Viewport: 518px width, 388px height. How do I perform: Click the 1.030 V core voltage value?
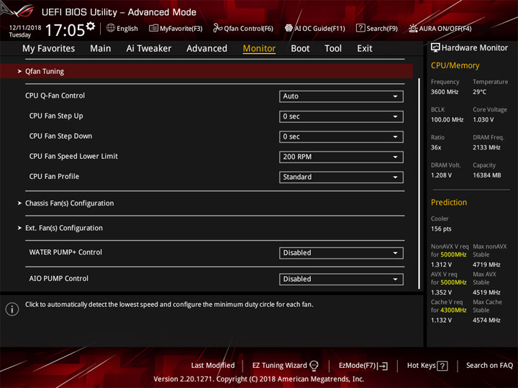483,119
